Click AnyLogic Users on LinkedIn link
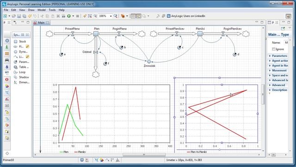Screen dimensions: 296x167 186,16
